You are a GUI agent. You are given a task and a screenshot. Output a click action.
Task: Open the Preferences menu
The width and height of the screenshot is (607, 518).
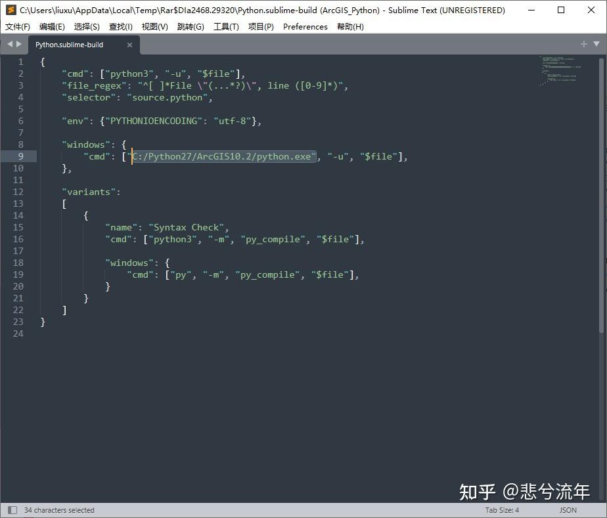tap(305, 27)
